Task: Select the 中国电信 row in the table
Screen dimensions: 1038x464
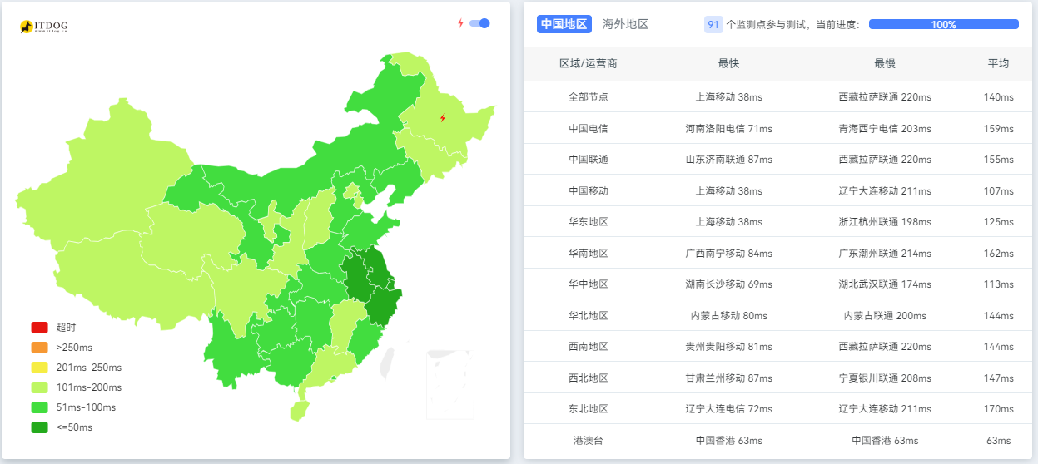Action: [589, 129]
